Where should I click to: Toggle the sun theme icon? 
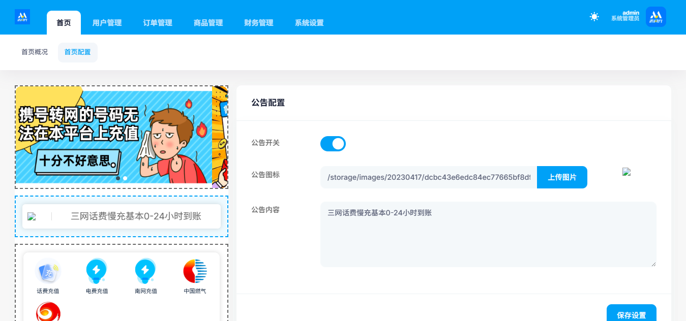coord(594,17)
